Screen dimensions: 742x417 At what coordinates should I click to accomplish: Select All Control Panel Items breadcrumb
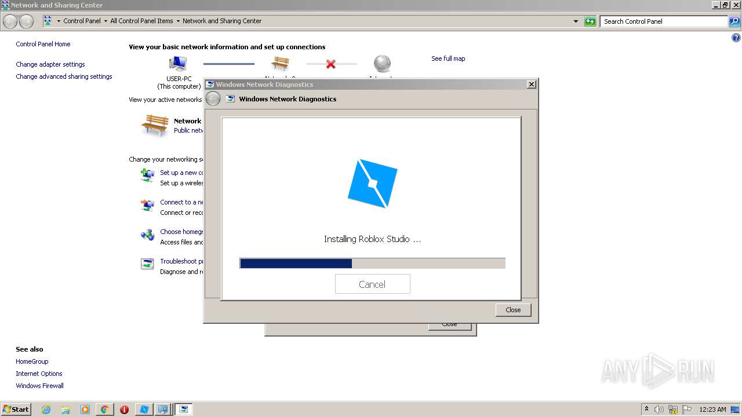pyautogui.click(x=141, y=21)
